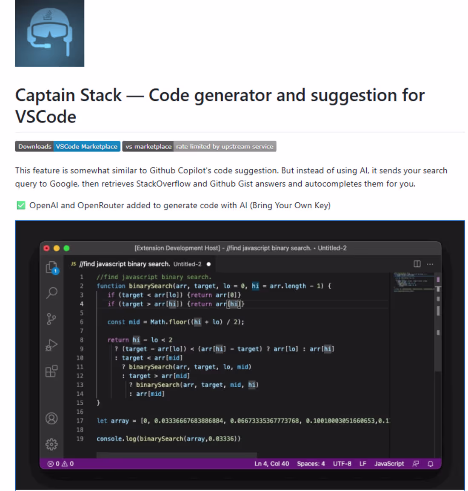Click the green checkmark emoji before OpenAI
The width and height of the screenshot is (468, 491).
[x=21, y=205]
